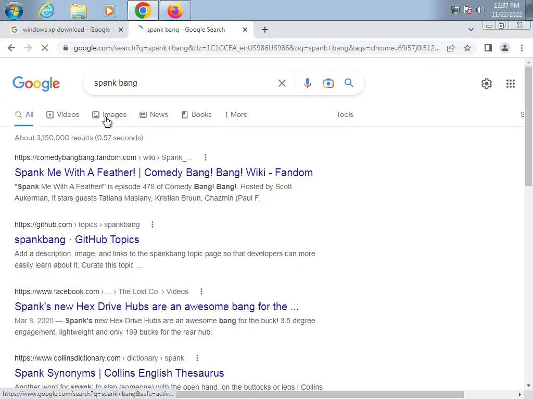
Task: Submit search with the magnifier icon
Action: [x=349, y=83]
